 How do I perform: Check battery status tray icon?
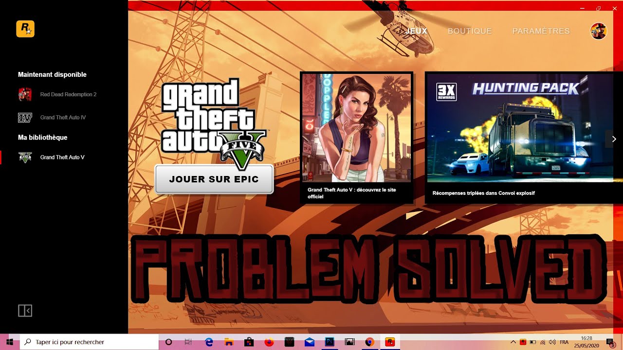(x=533, y=342)
